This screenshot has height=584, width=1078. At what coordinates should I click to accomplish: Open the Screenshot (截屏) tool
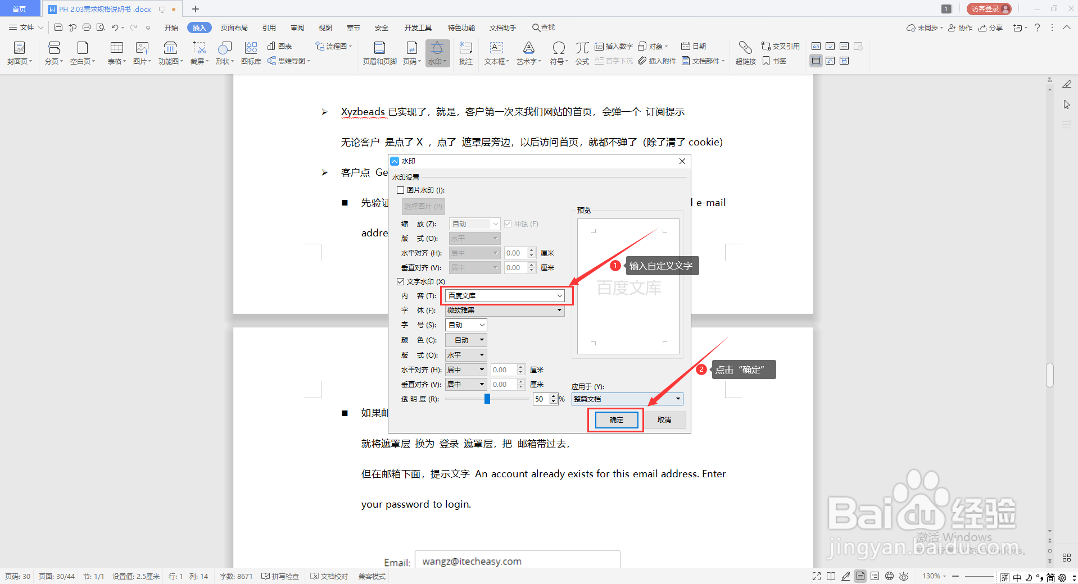(x=199, y=53)
